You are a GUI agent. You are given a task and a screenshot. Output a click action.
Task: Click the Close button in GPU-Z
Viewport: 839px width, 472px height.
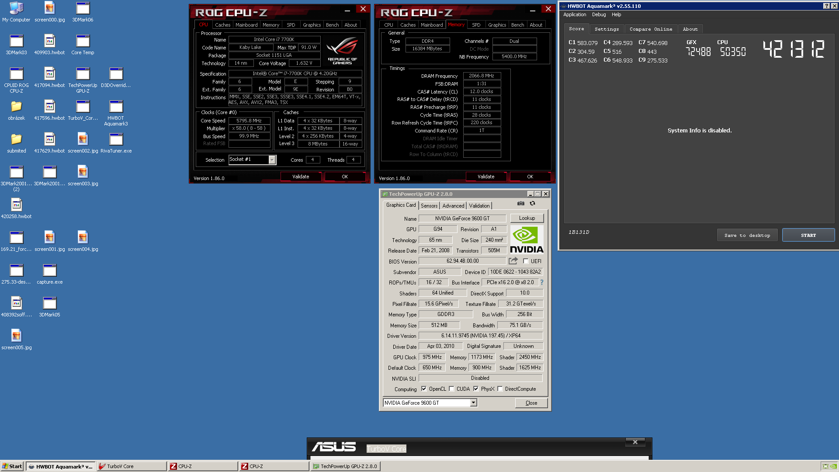click(x=531, y=403)
